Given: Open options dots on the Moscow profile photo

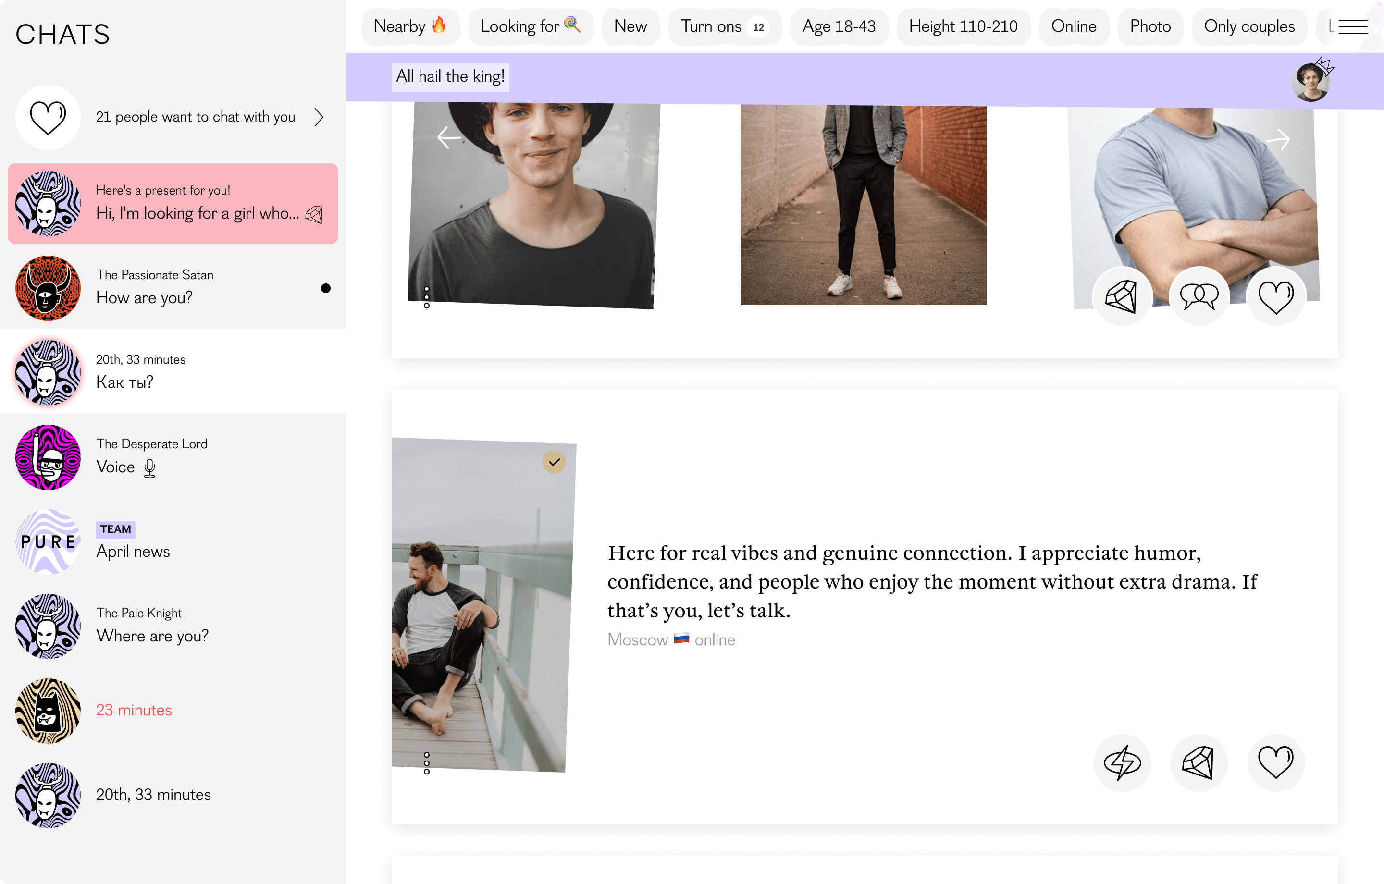Looking at the screenshot, I should click(x=426, y=763).
